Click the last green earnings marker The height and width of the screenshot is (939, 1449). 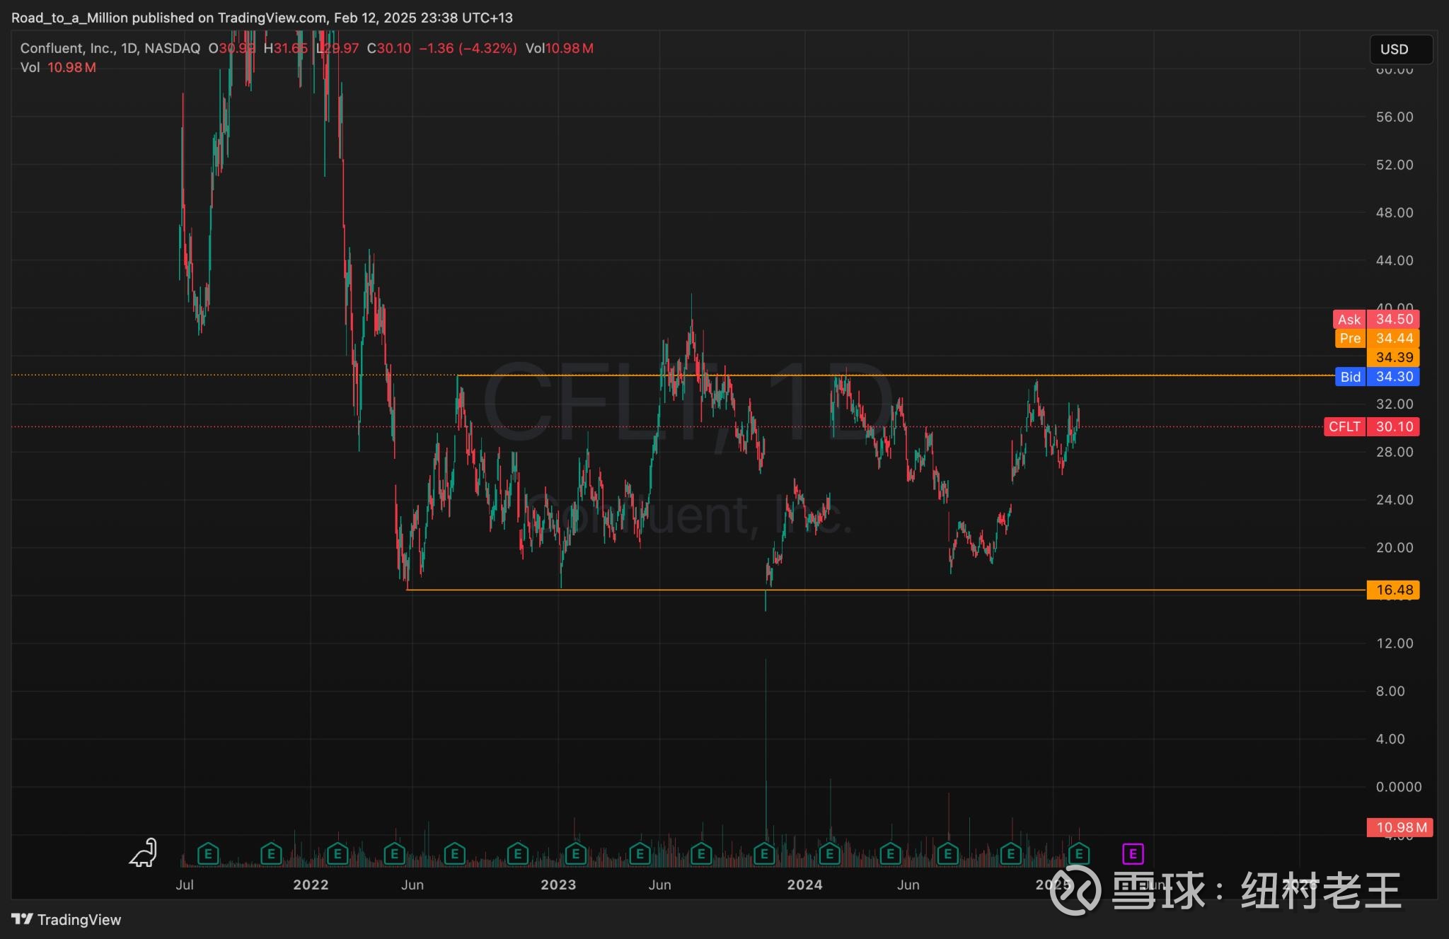click(1078, 854)
